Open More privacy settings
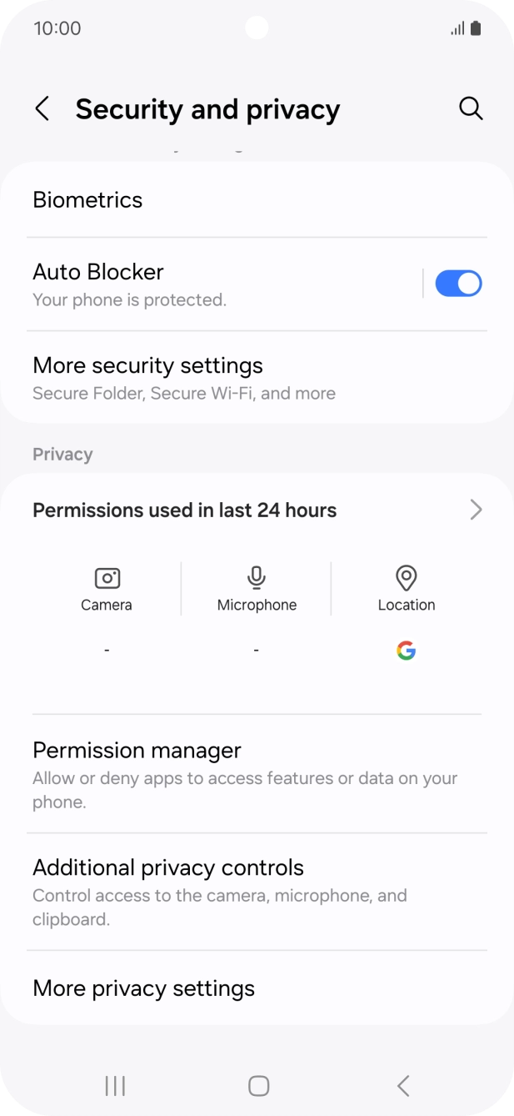Screen dimensions: 514x1116 [143, 988]
